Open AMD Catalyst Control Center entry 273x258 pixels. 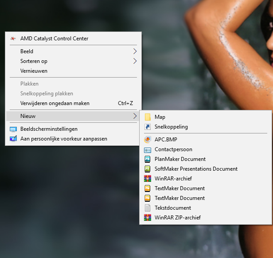click(x=54, y=39)
